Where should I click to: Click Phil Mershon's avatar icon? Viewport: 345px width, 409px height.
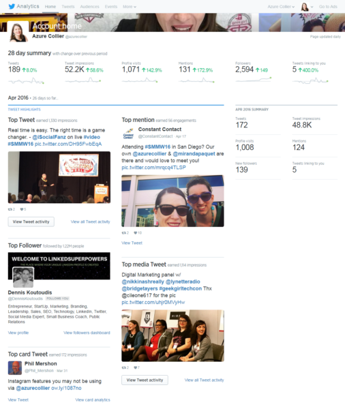click(15, 368)
